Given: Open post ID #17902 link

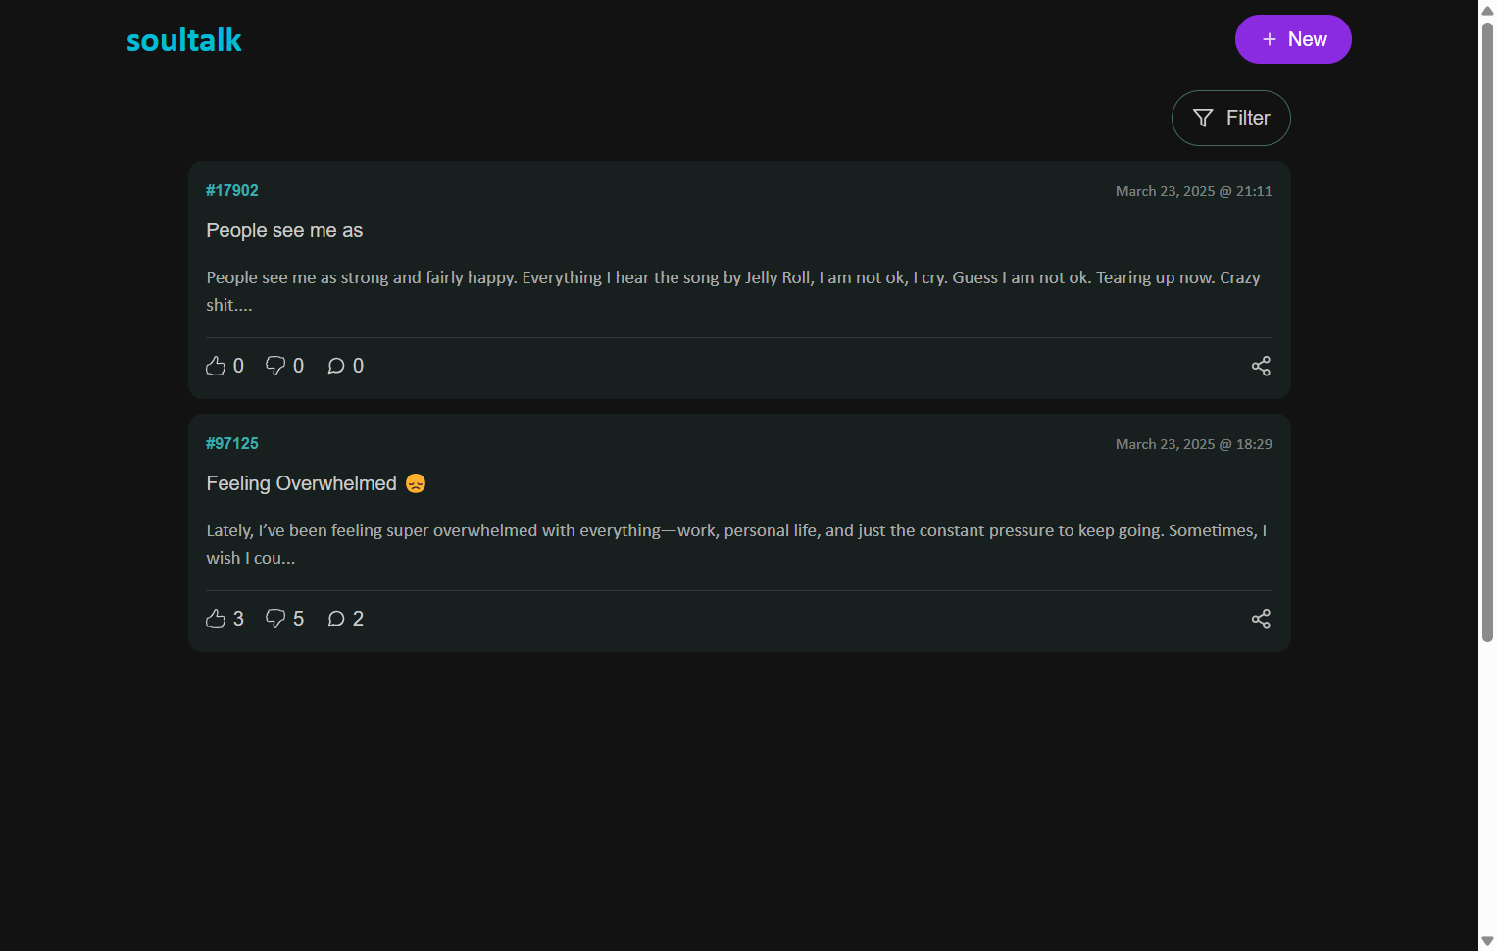Looking at the screenshot, I should [x=232, y=191].
